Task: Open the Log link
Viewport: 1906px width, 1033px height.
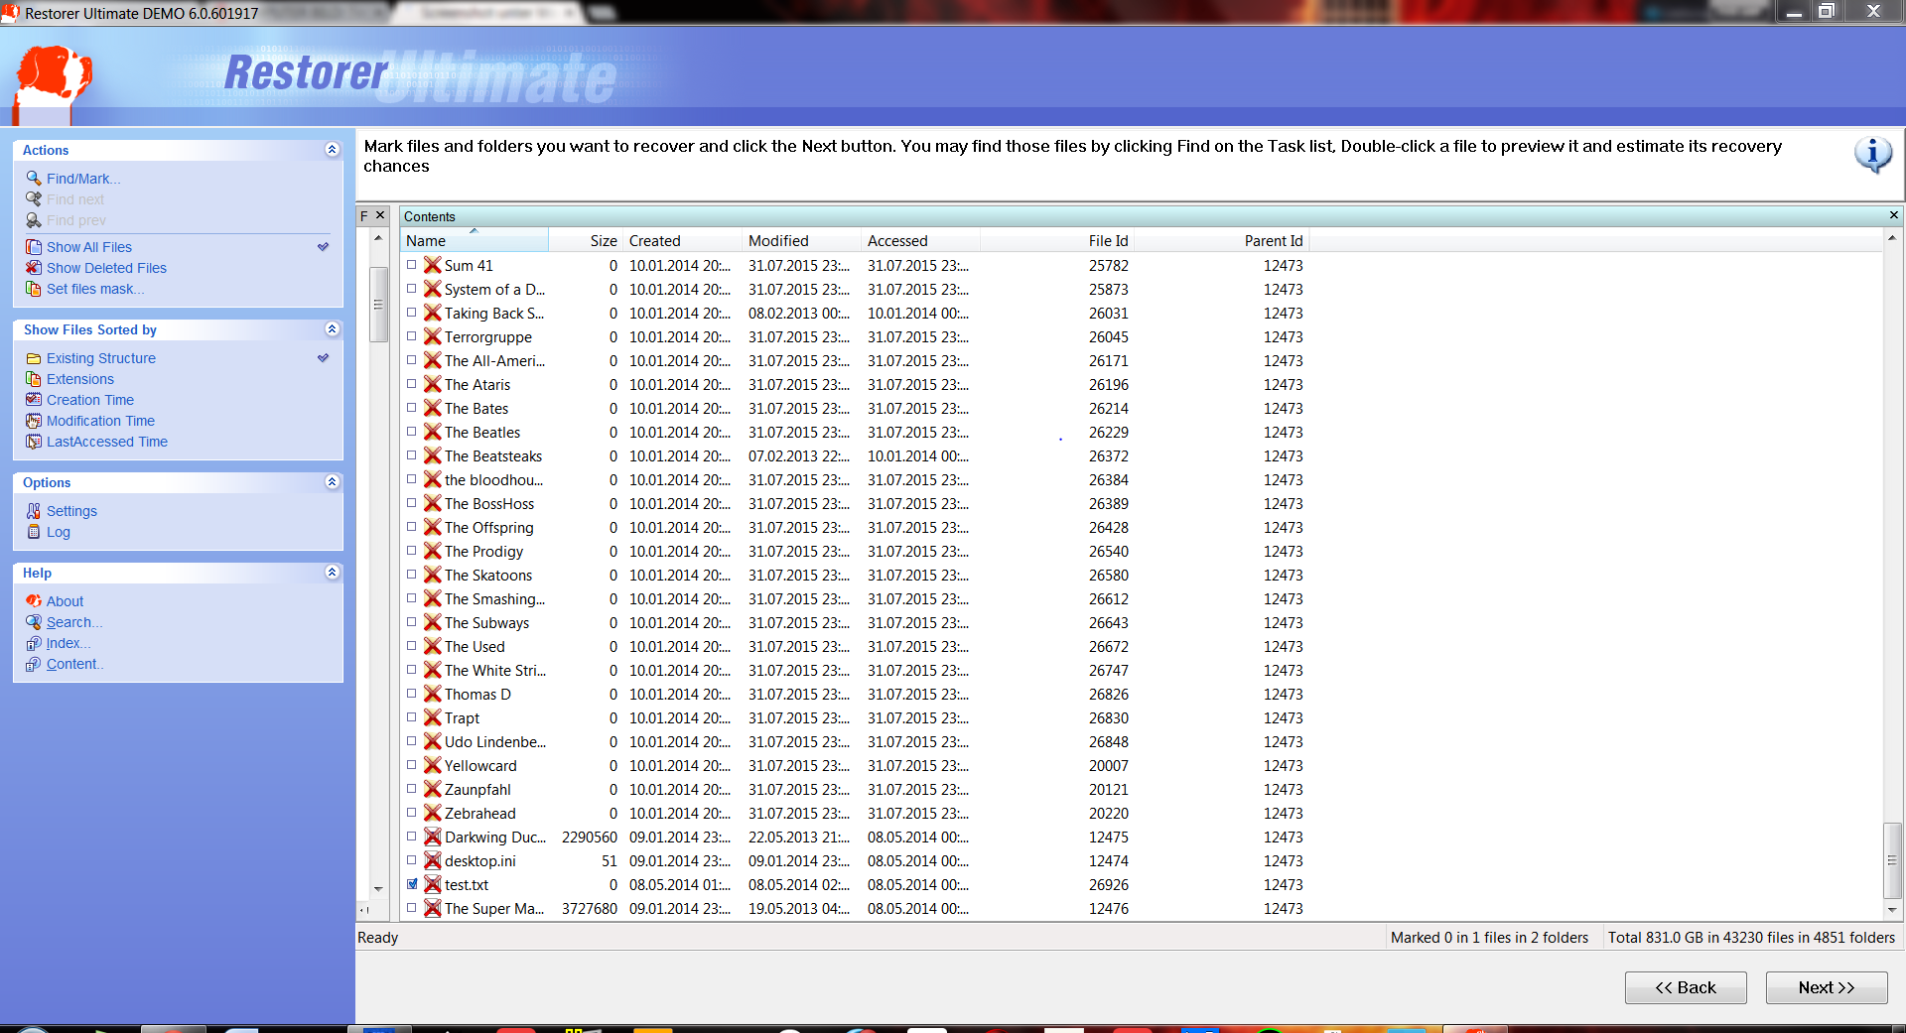Action: coord(59,532)
